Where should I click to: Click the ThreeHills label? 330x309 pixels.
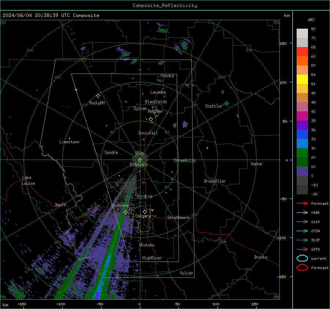pos(184,161)
